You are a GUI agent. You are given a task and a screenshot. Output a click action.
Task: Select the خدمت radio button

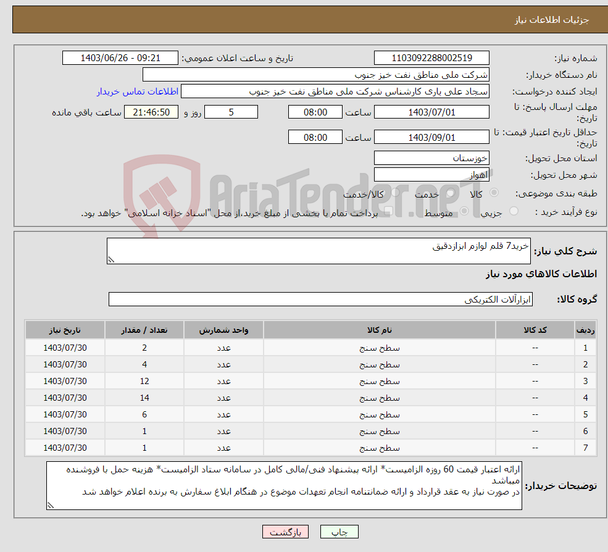click(450, 193)
